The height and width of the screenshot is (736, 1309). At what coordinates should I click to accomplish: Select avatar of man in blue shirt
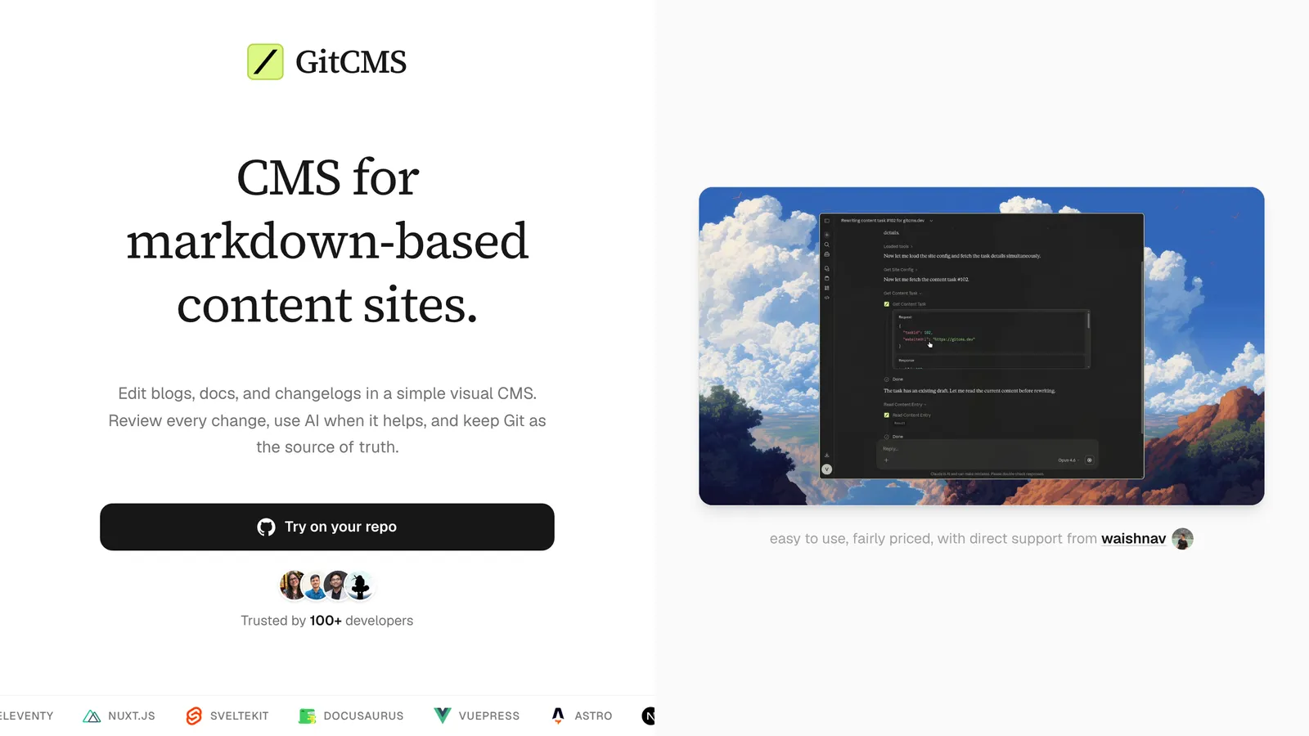point(315,586)
